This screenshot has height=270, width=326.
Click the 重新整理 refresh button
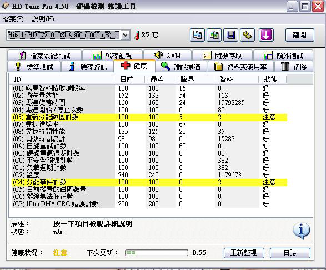click(x=244, y=253)
